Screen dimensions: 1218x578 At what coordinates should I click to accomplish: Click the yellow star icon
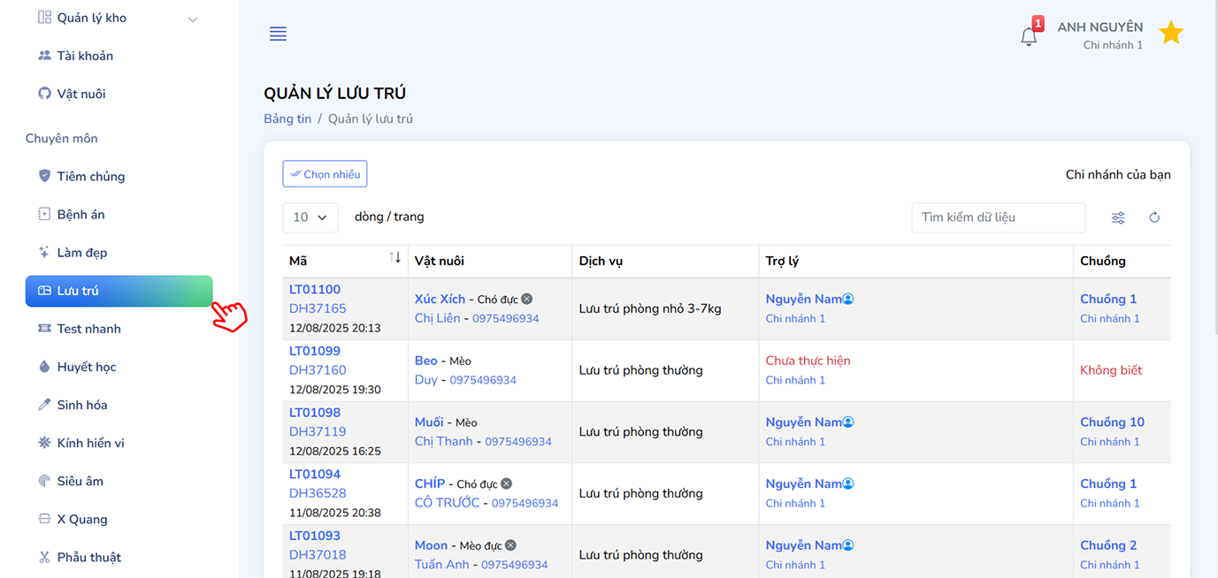(1171, 34)
